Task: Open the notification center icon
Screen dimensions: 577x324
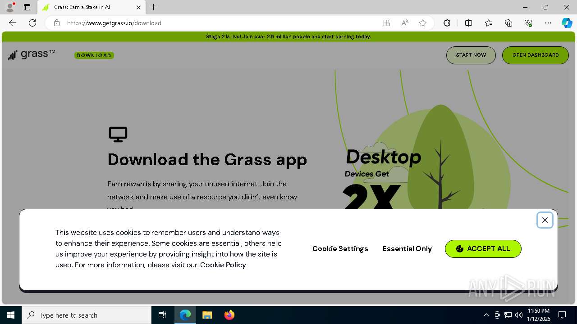Action: [x=562, y=315]
